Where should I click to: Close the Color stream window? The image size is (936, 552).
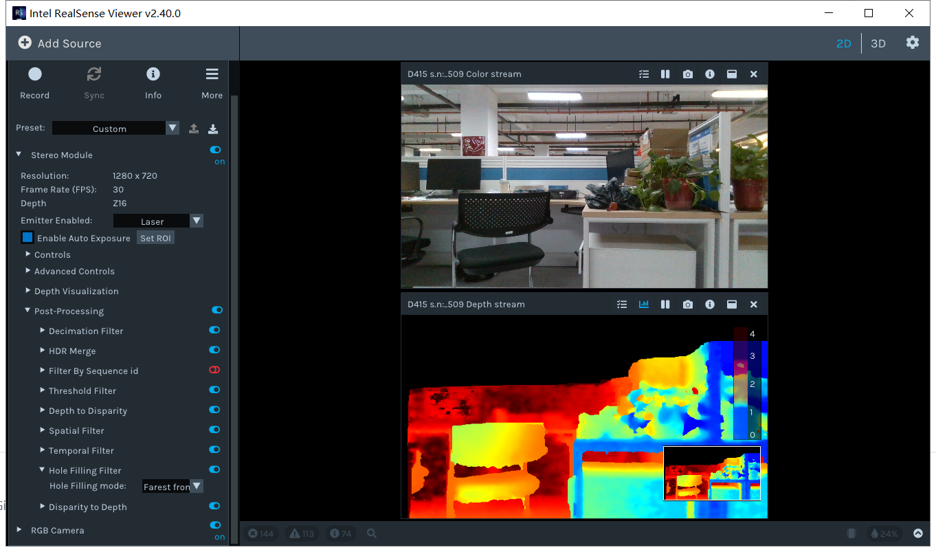tap(754, 74)
